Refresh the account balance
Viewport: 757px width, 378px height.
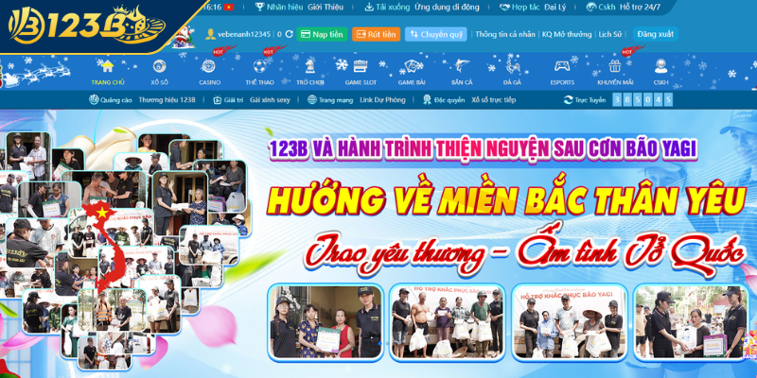(290, 34)
